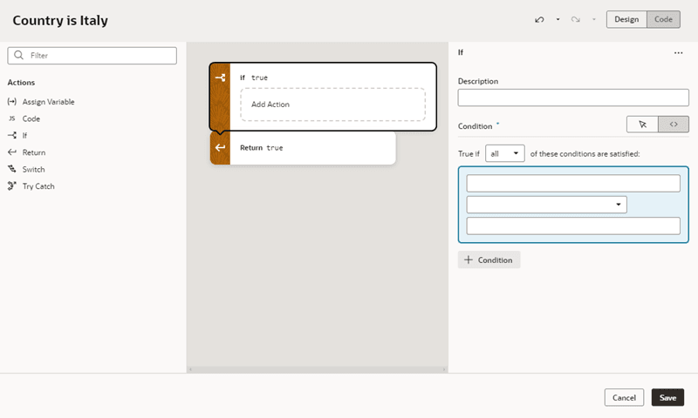Image resolution: width=698 pixels, height=418 pixels.
Task: Select the Assign Variable action icon
Action: tap(12, 102)
